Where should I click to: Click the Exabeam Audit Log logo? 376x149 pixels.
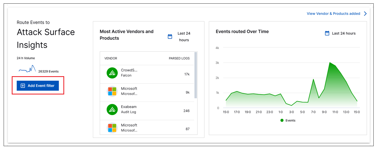pyautogui.click(x=112, y=109)
